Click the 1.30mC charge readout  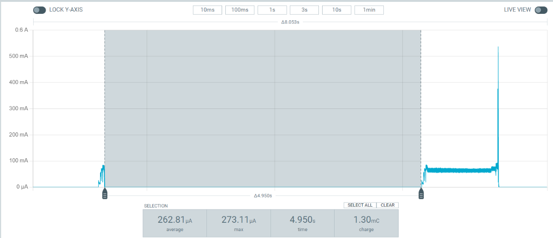(x=366, y=223)
